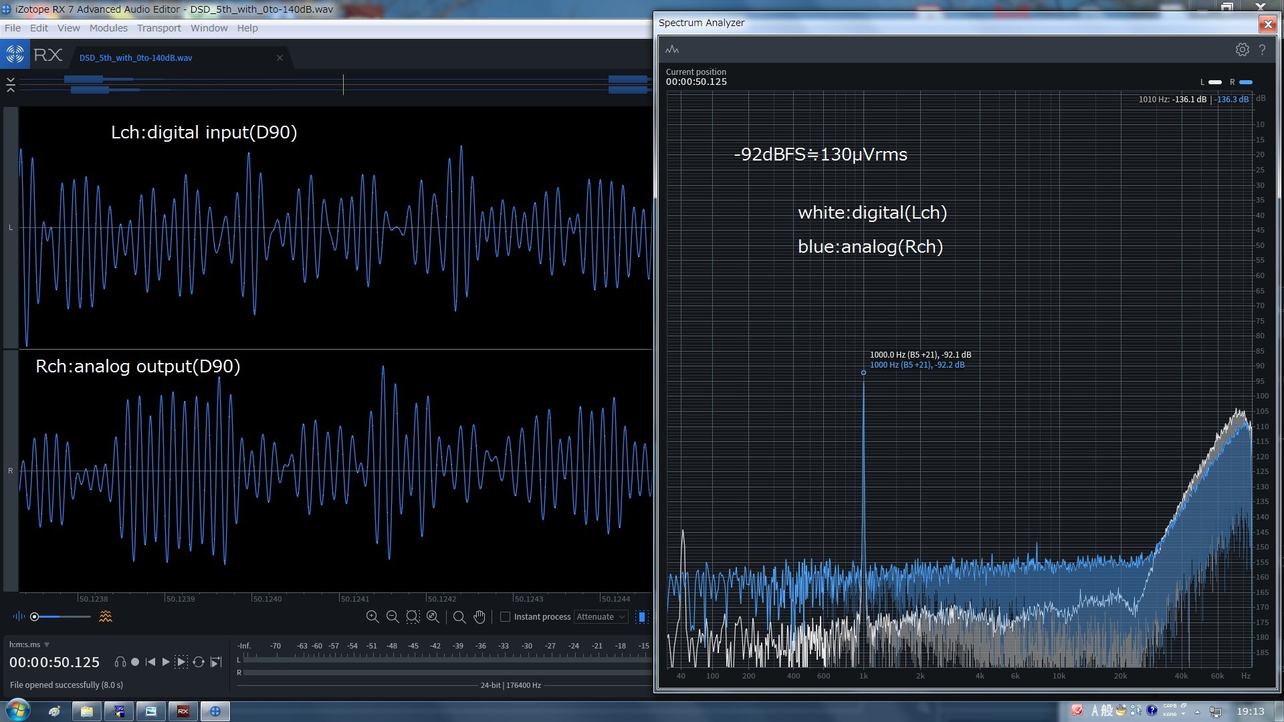The height and width of the screenshot is (722, 1284).
Task: Click the '1000 Hz (B5 +21), -92.2 dB' blue label
Action: coord(917,365)
